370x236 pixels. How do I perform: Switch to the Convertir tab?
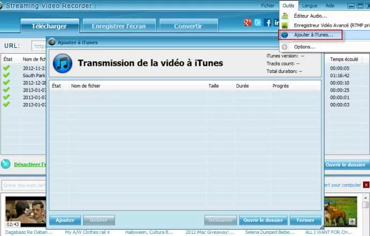188,26
